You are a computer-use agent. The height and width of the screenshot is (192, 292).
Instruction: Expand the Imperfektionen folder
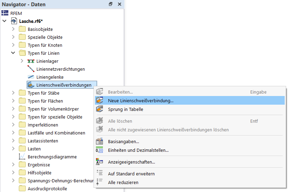click(13, 125)
